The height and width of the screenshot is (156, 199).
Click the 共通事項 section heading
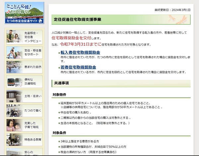(x=61, y=83)
